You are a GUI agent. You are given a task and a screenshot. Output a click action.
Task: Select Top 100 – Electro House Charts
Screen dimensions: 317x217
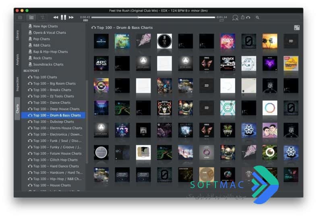(x=55, y=128)
